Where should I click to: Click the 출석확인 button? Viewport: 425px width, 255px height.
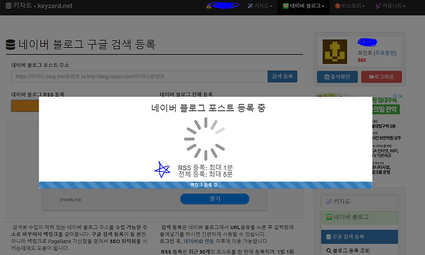pyautogui.click(x=337, y=77)
